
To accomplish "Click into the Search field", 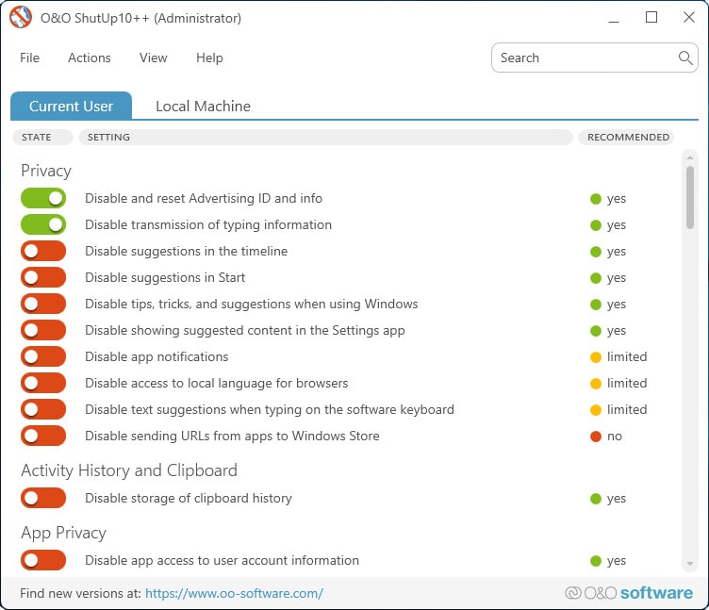I will pyautogui.click(x=585, y=58).
